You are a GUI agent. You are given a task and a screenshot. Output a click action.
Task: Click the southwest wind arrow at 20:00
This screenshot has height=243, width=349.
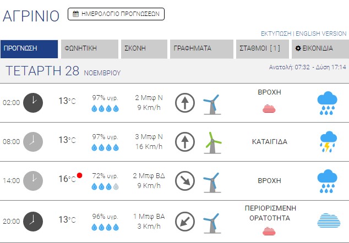pyautogui.click(x=185, y=220)
